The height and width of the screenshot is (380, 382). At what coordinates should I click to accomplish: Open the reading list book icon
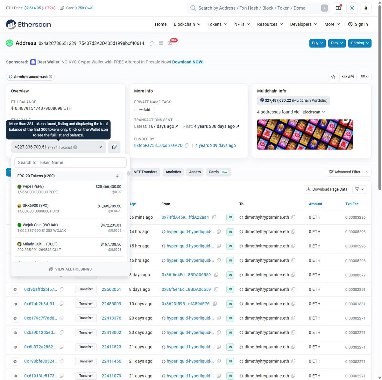[x=338, y=8]
